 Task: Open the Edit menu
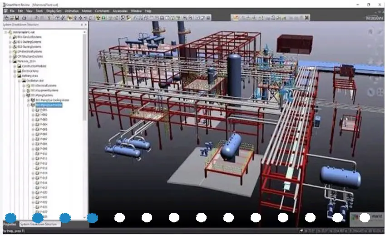pyautogui.click(x=20, y=11)
